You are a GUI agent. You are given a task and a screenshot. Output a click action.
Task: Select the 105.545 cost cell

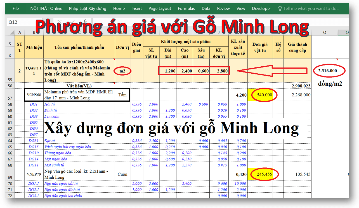pyautogui.click(x=297, y=174)
